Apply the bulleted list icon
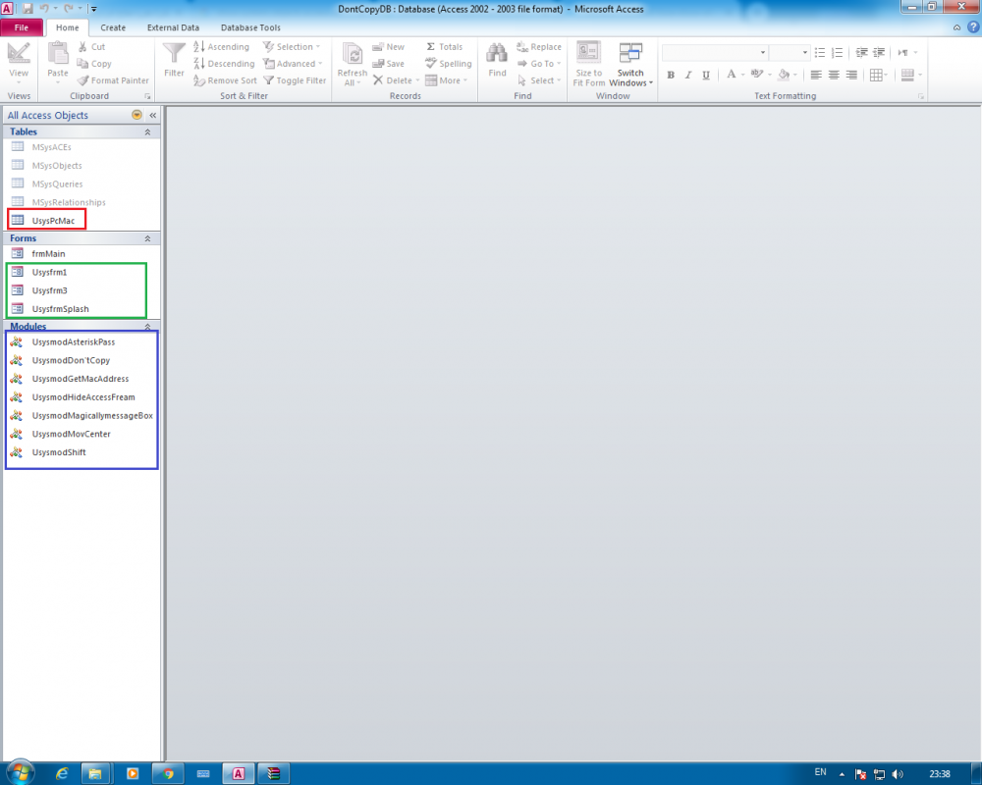The width and height of the screenshot is (982, 785). (x=820, y=53)
